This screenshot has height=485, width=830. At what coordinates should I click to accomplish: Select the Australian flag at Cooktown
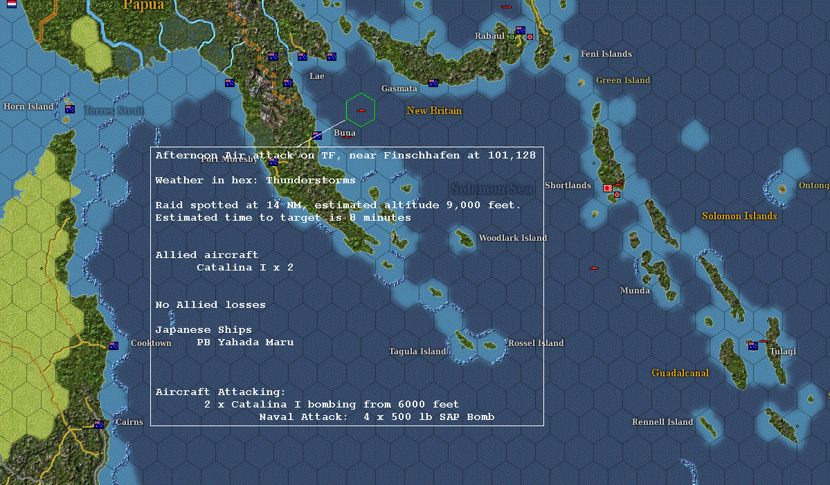(x=114, y=345)
